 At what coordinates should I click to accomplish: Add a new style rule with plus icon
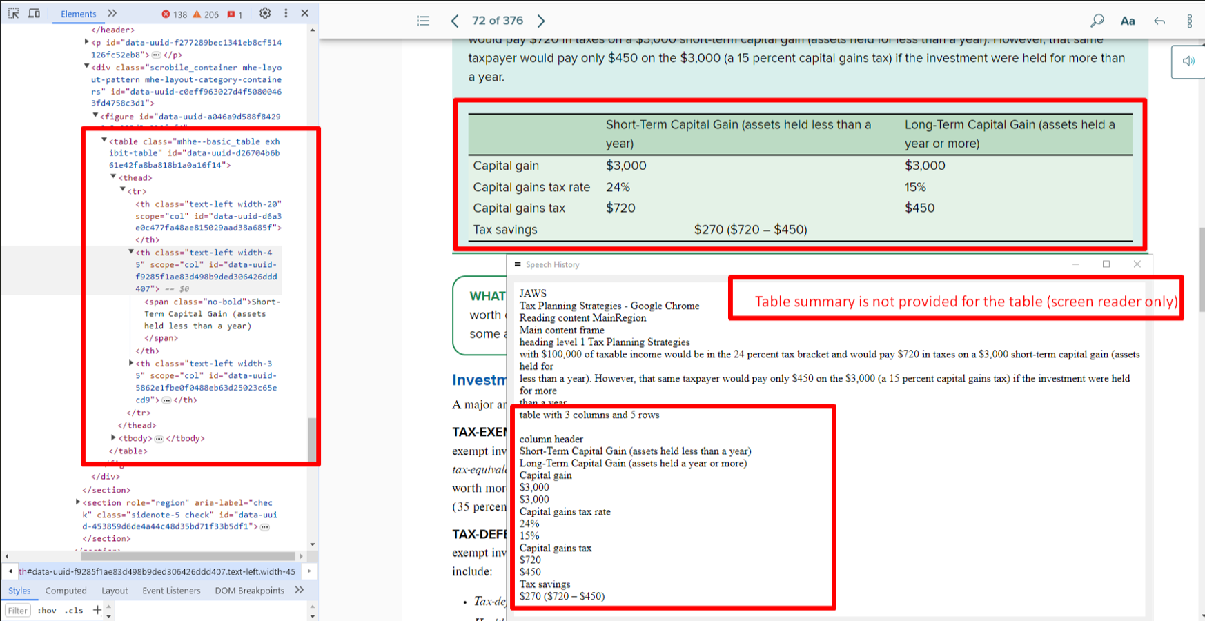[97, 610]
